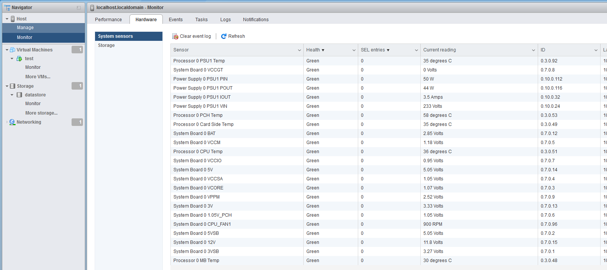
Task: Open the Sensor column dropdown menu
Action: tap(299, 50)
